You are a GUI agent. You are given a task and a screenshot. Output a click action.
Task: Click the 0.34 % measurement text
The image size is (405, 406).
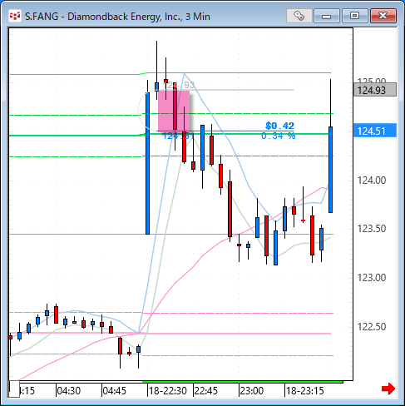[278, 136]
